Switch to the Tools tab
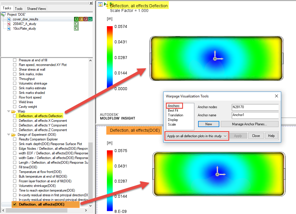Viewport: 296px width, 214px height. pos(19,8)
